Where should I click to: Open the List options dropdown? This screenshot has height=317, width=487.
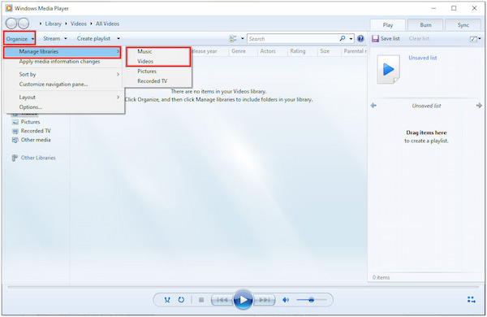tap(475, 39)
